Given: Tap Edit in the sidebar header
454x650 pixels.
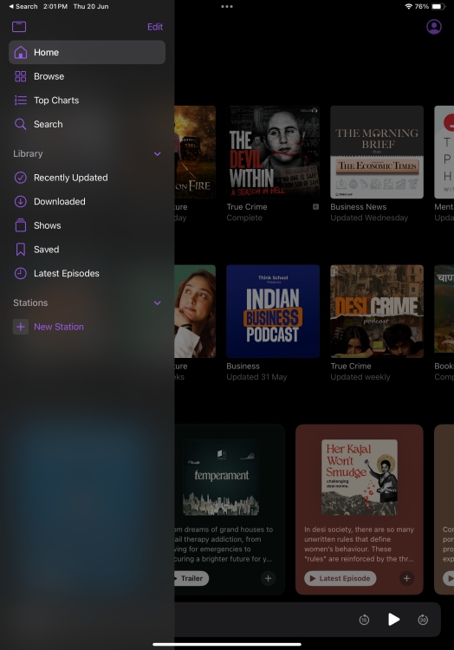Looking at the screenshot, I should point(155,27).
